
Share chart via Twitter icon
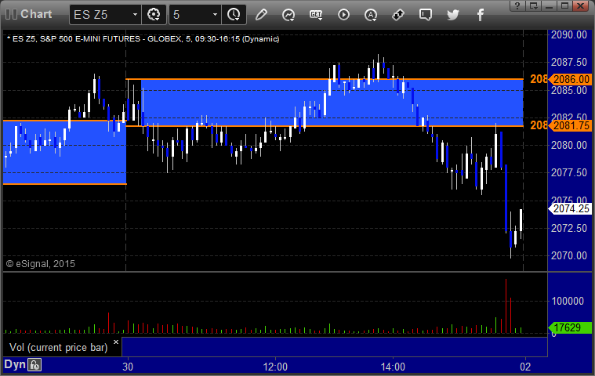pyautogui.click(x=452, y=15)
